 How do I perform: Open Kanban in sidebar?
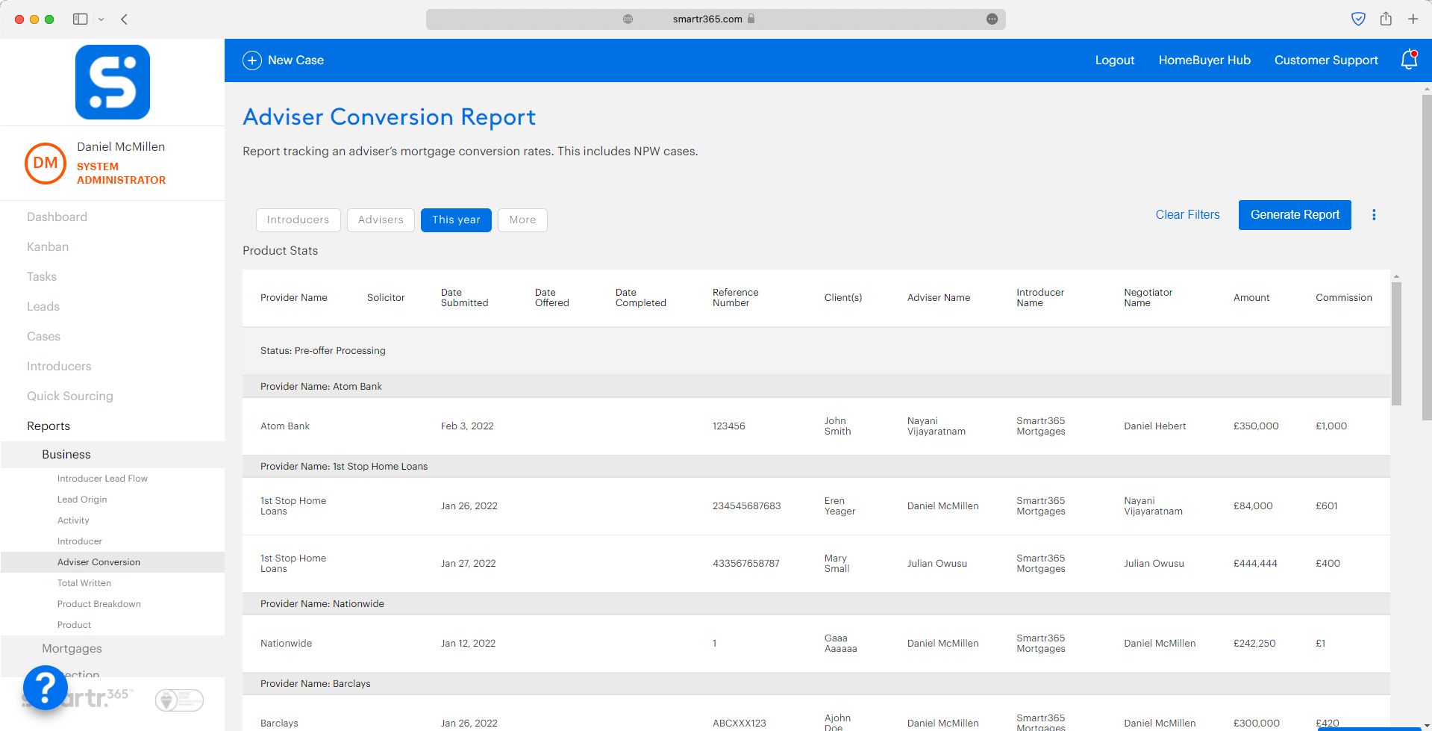[48, 247]
